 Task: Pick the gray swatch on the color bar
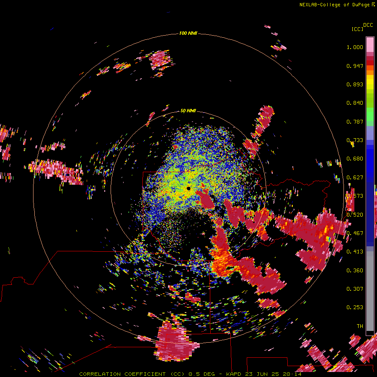coord(370,291)
